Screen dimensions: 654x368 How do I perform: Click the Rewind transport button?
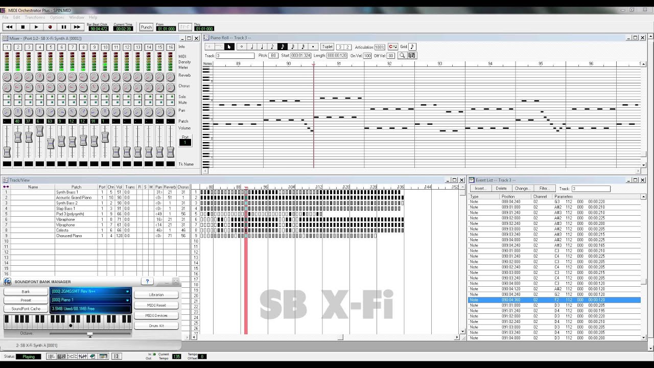coord(9,27)
